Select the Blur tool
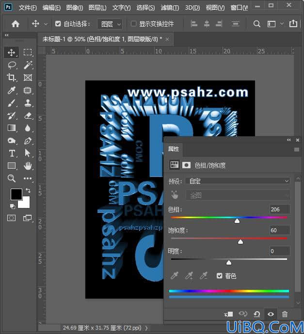 (x=28, y=128)
